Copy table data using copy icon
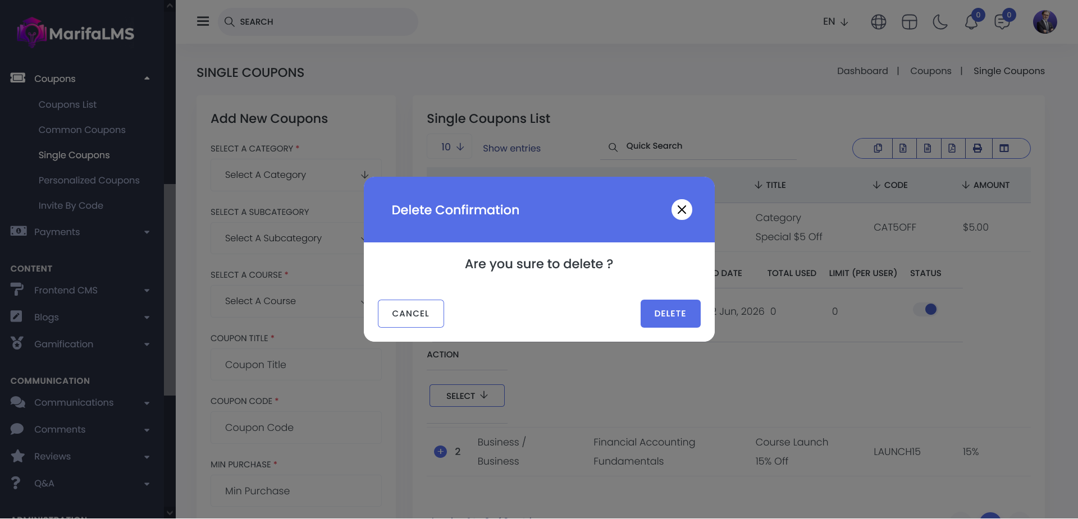The image size is (1078, 519). click(x=878, y=148)
